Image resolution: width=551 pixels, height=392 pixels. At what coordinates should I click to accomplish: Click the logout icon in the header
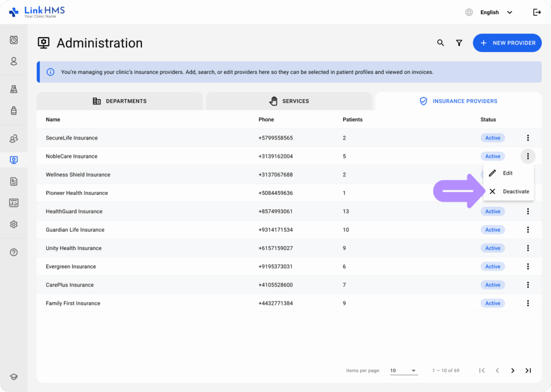[x=536, y=12]
